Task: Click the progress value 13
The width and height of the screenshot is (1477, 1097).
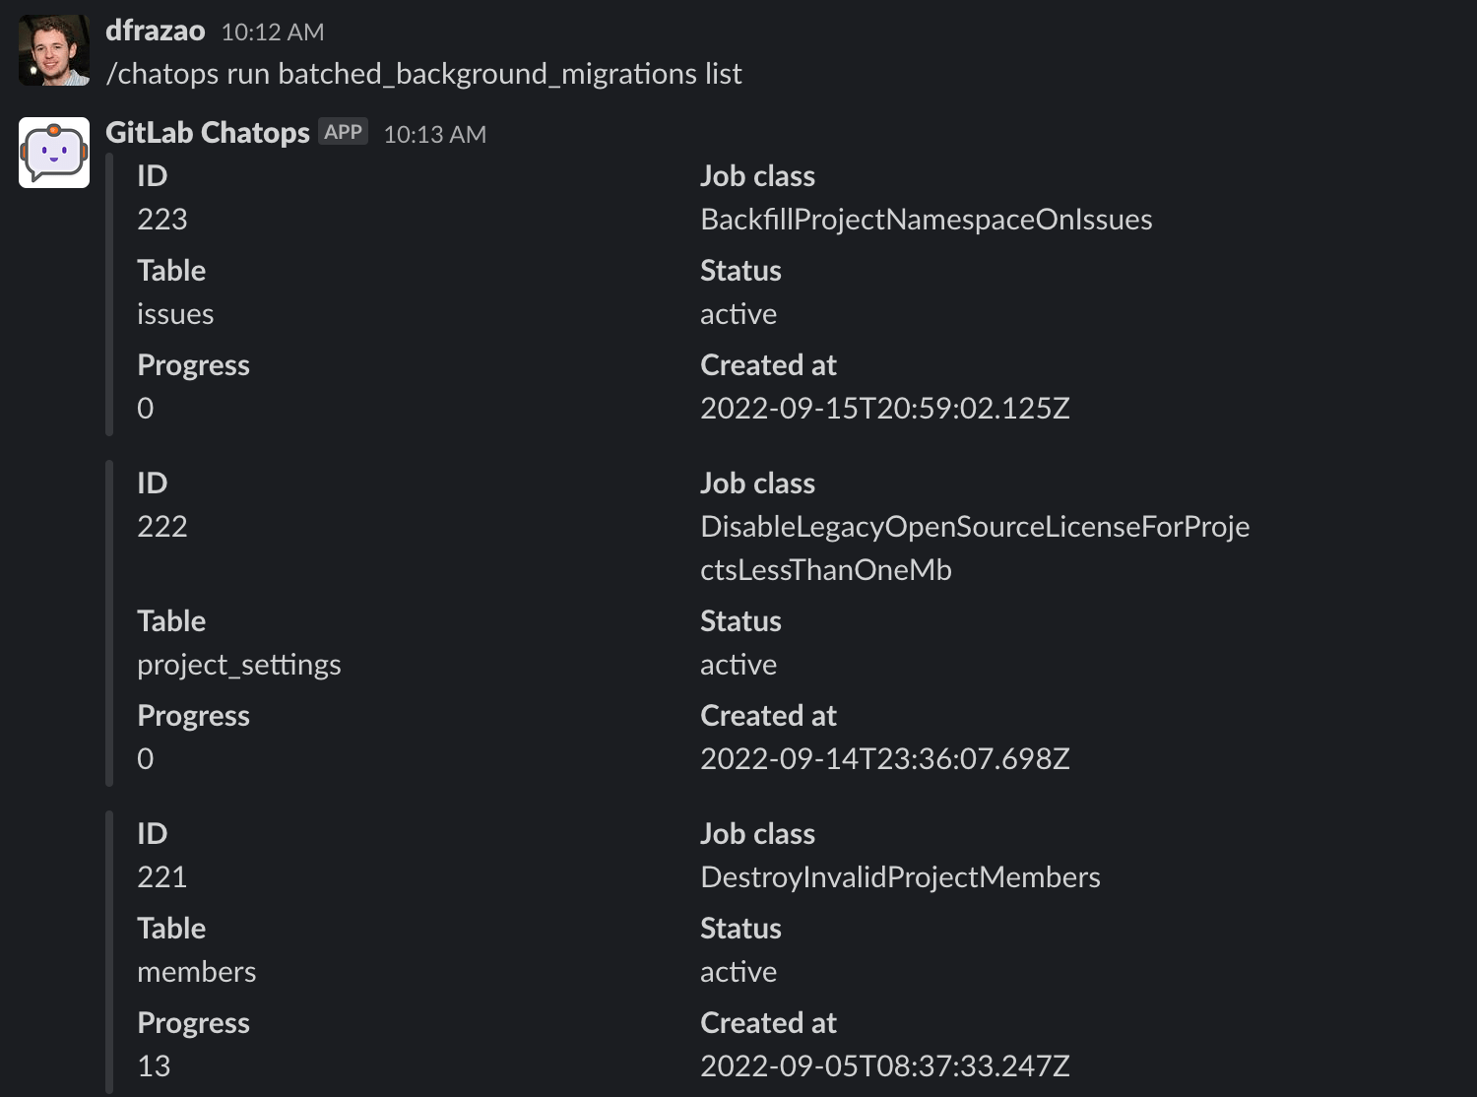Action: [x=154, y=1066]
